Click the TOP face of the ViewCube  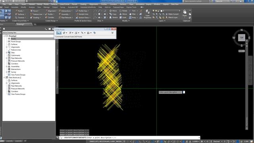[242, 38]
